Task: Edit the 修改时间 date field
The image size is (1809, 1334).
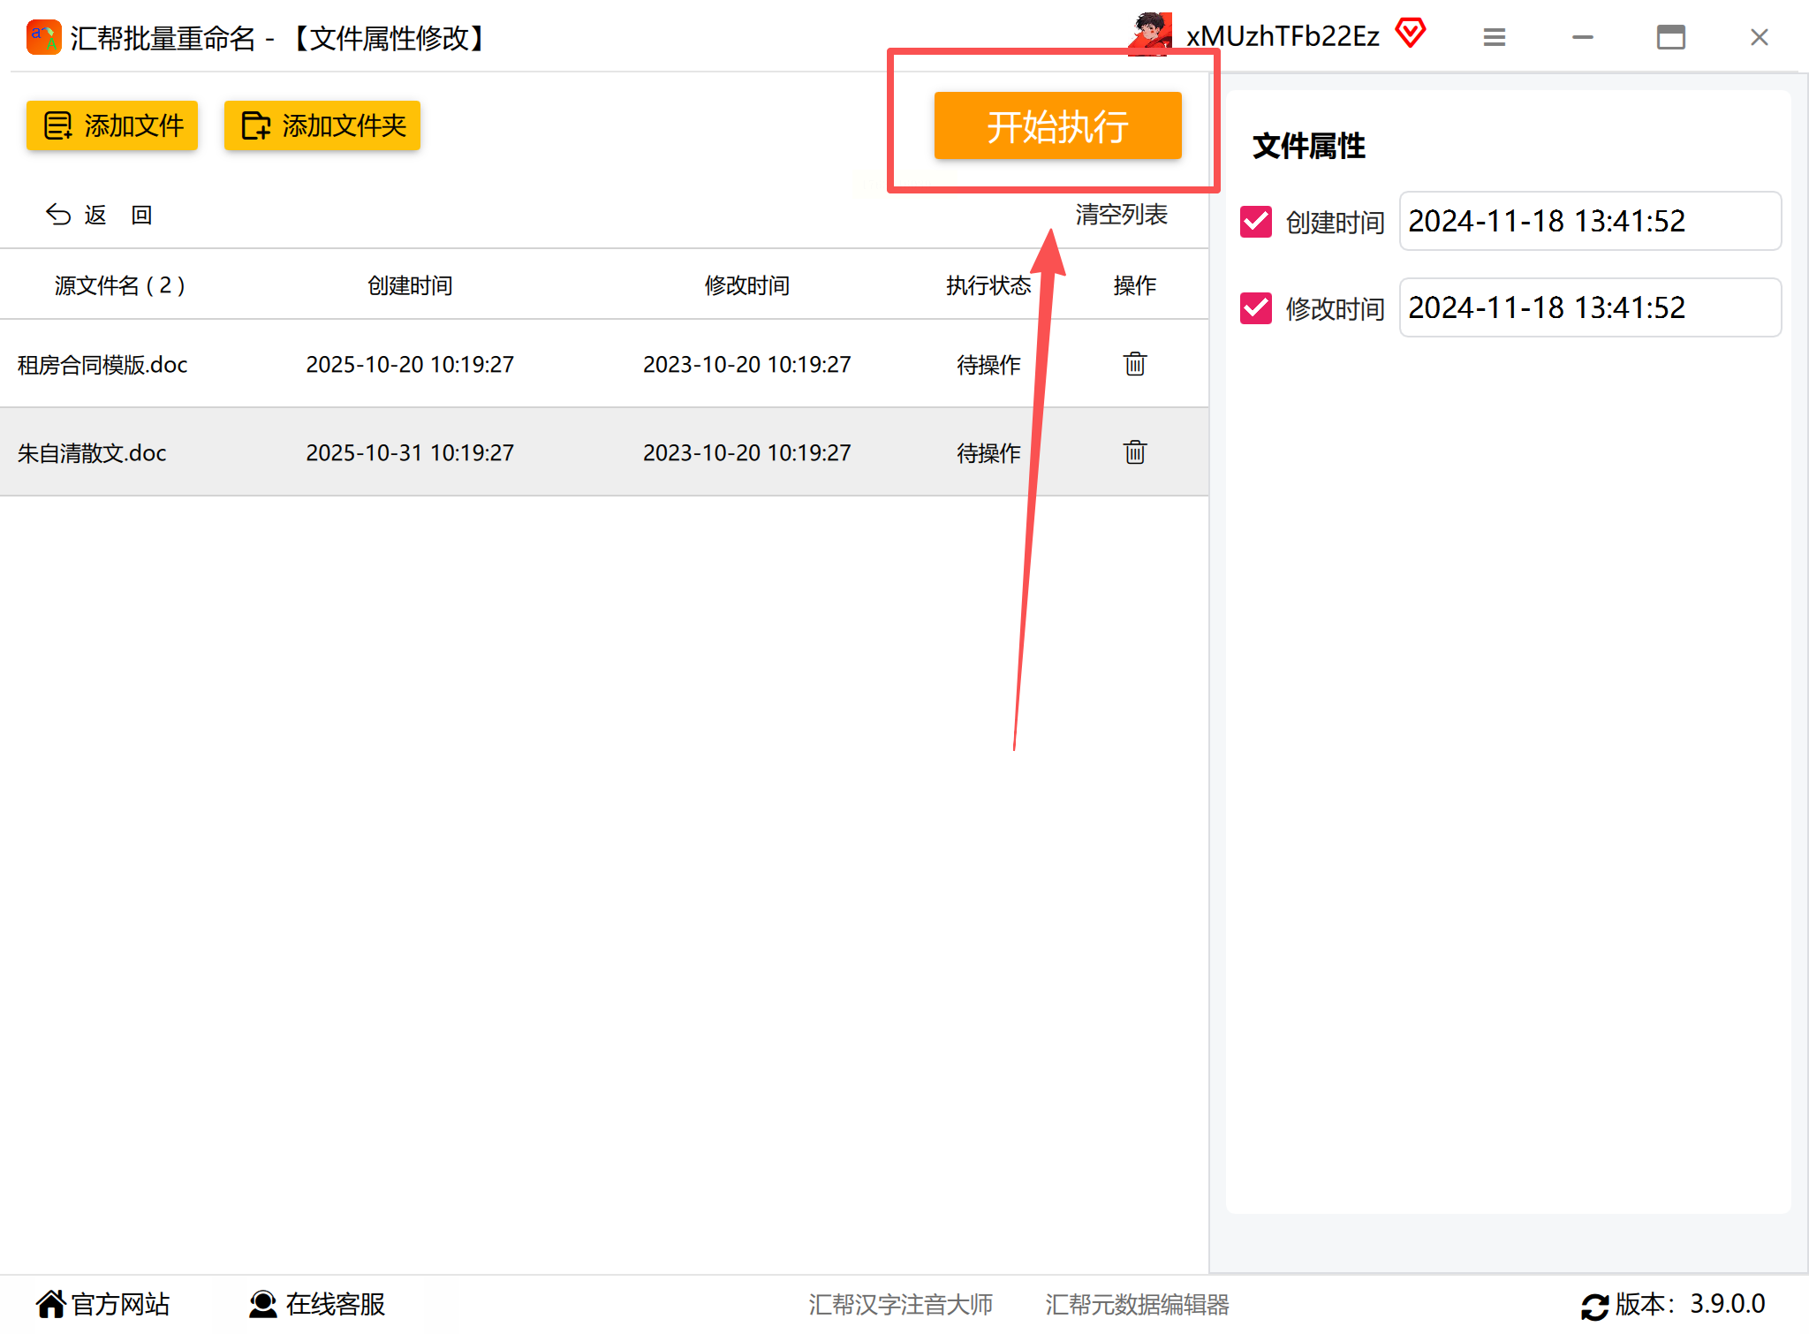Action: [x=1589, y=307]
